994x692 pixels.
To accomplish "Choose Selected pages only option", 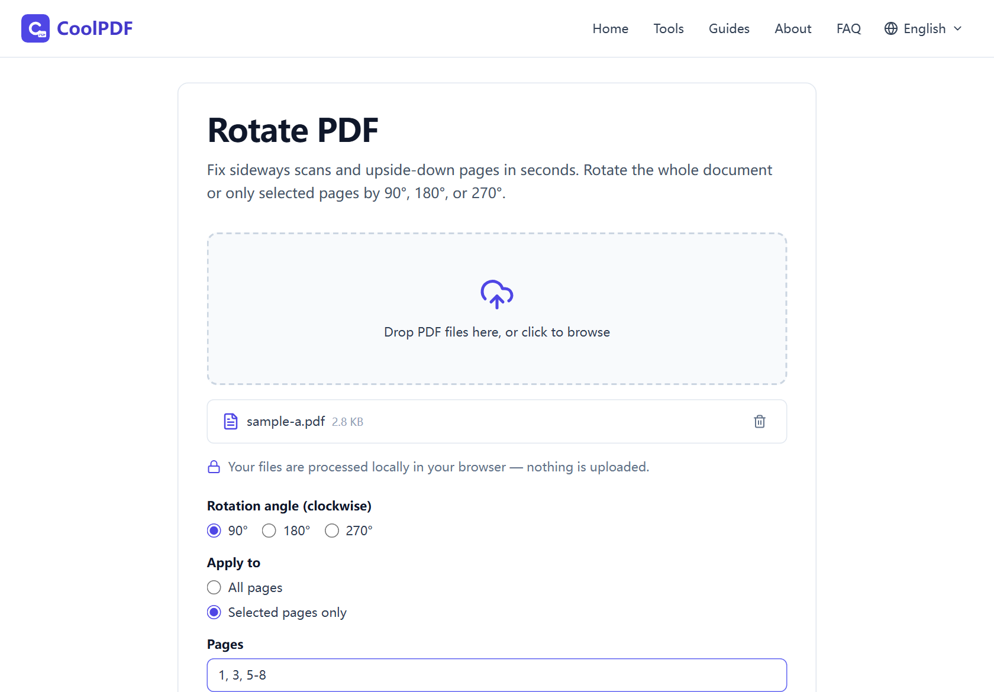I will pos(214,612).
